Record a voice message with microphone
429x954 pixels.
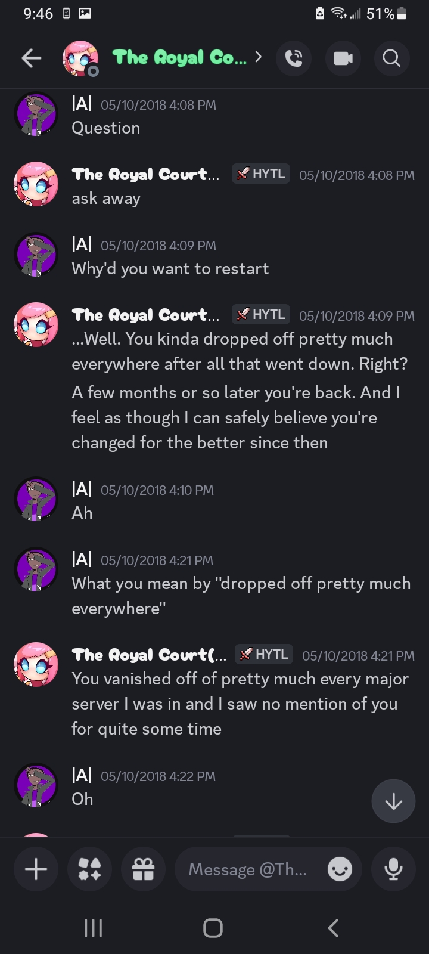pyautogui.click(x=393, y=869)
